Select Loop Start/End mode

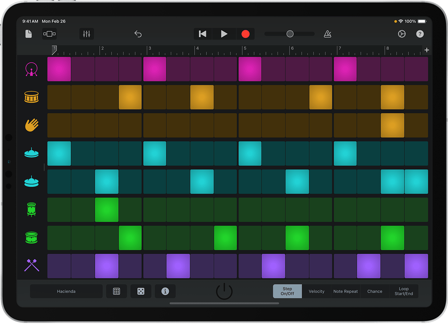pos(404,291)
